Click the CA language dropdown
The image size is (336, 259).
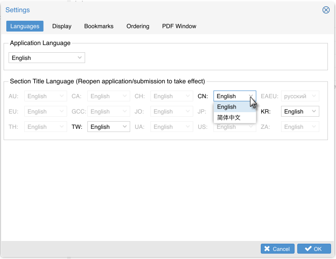click(x=109, y=96)
